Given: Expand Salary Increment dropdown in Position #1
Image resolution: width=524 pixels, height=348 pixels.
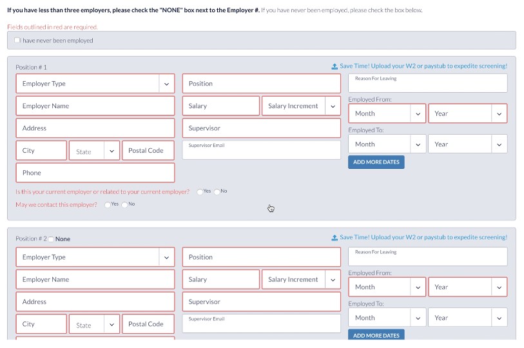Looking at the screenshot, I should click(x=301, y=106).
